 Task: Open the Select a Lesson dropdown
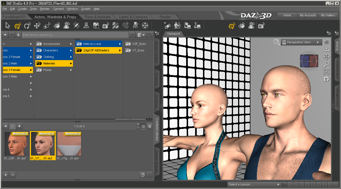[254, 184]
